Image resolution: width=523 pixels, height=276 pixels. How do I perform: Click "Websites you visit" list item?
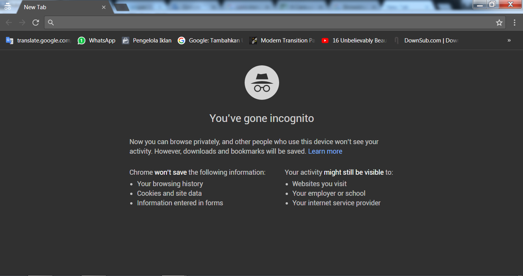tap(319, 184)
